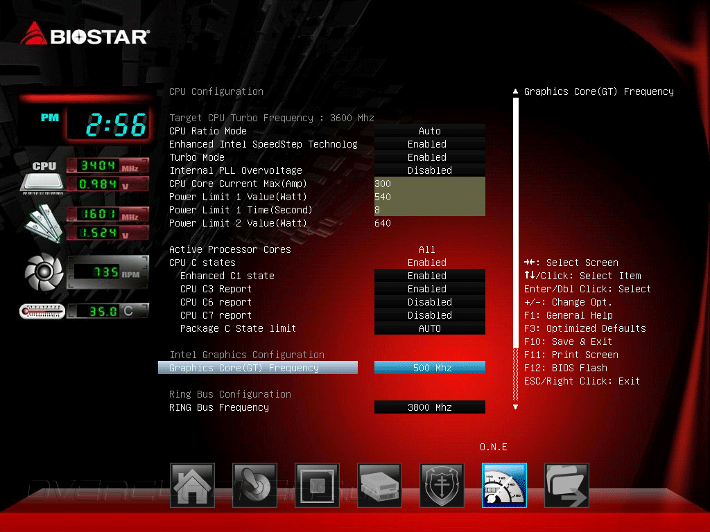
Task: Select the O.N.E speedometer gauge icon
Action: pyautogui.click(x=505, y=485)
